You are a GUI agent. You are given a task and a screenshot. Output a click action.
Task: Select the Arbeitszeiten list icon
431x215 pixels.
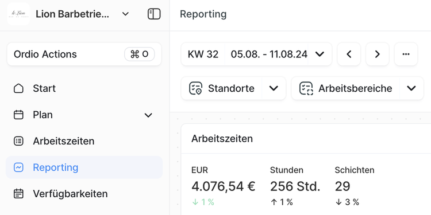point(18,141)
